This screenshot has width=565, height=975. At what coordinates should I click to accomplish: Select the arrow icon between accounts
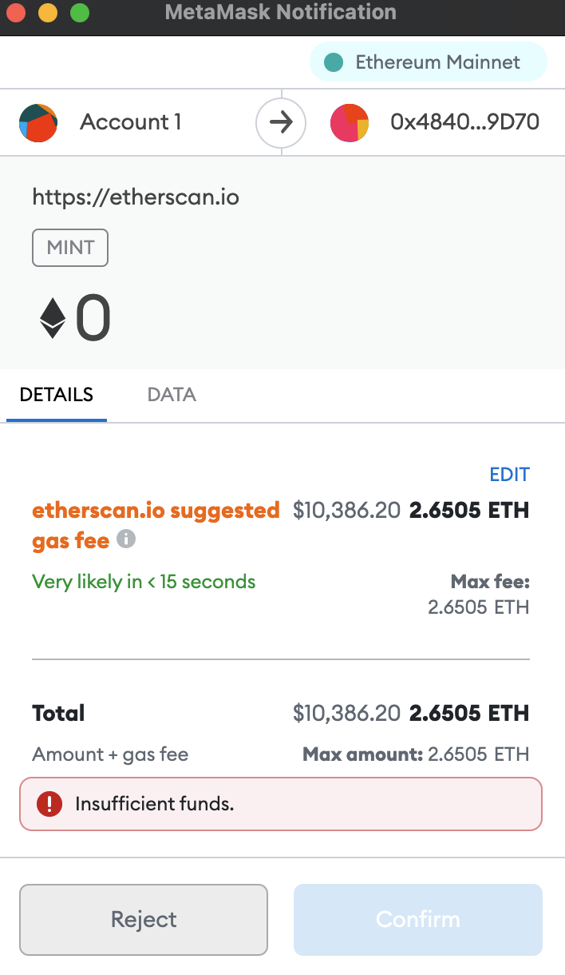[x=281, y=122]
